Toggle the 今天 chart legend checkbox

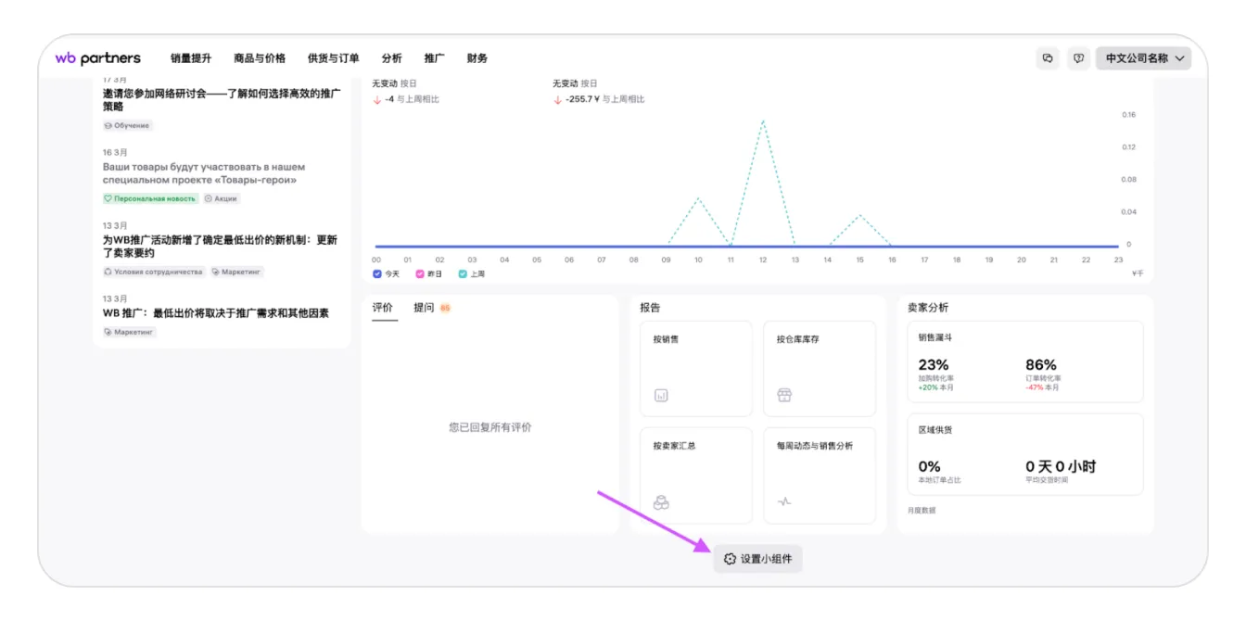click(x=377, y=274)
